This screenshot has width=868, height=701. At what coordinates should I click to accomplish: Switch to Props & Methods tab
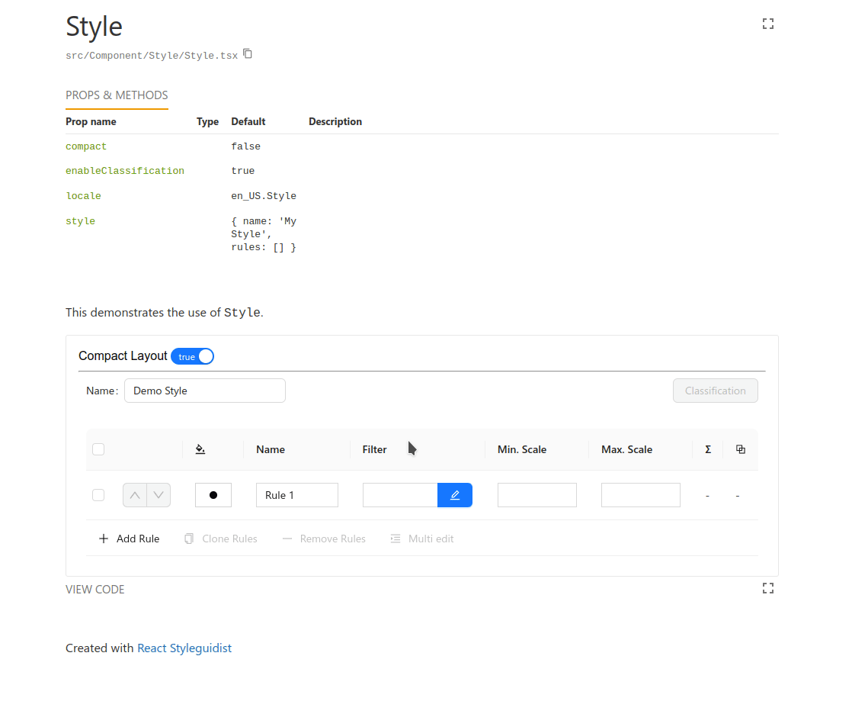(117, 95)
